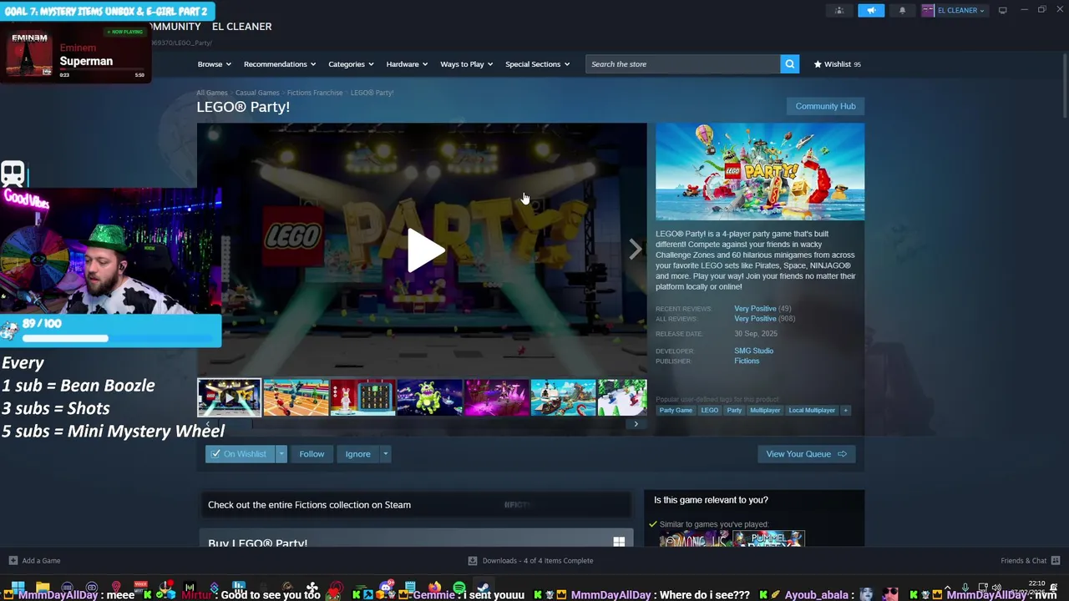Navigate to Casual Games breadcrumb
The height and width of the screenshot is (601, 1069).
257,93
